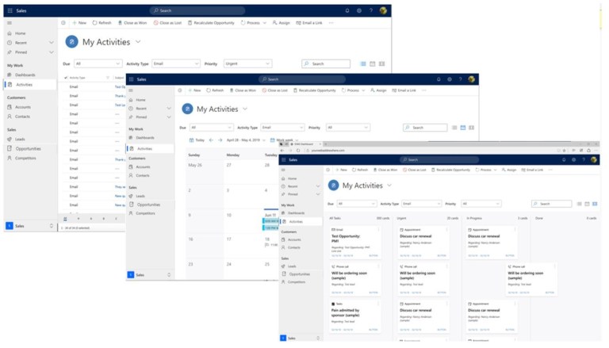609x348 pixels.
Task: Expand My Activities view selector in front window
Action: click(x=389, y=185)
